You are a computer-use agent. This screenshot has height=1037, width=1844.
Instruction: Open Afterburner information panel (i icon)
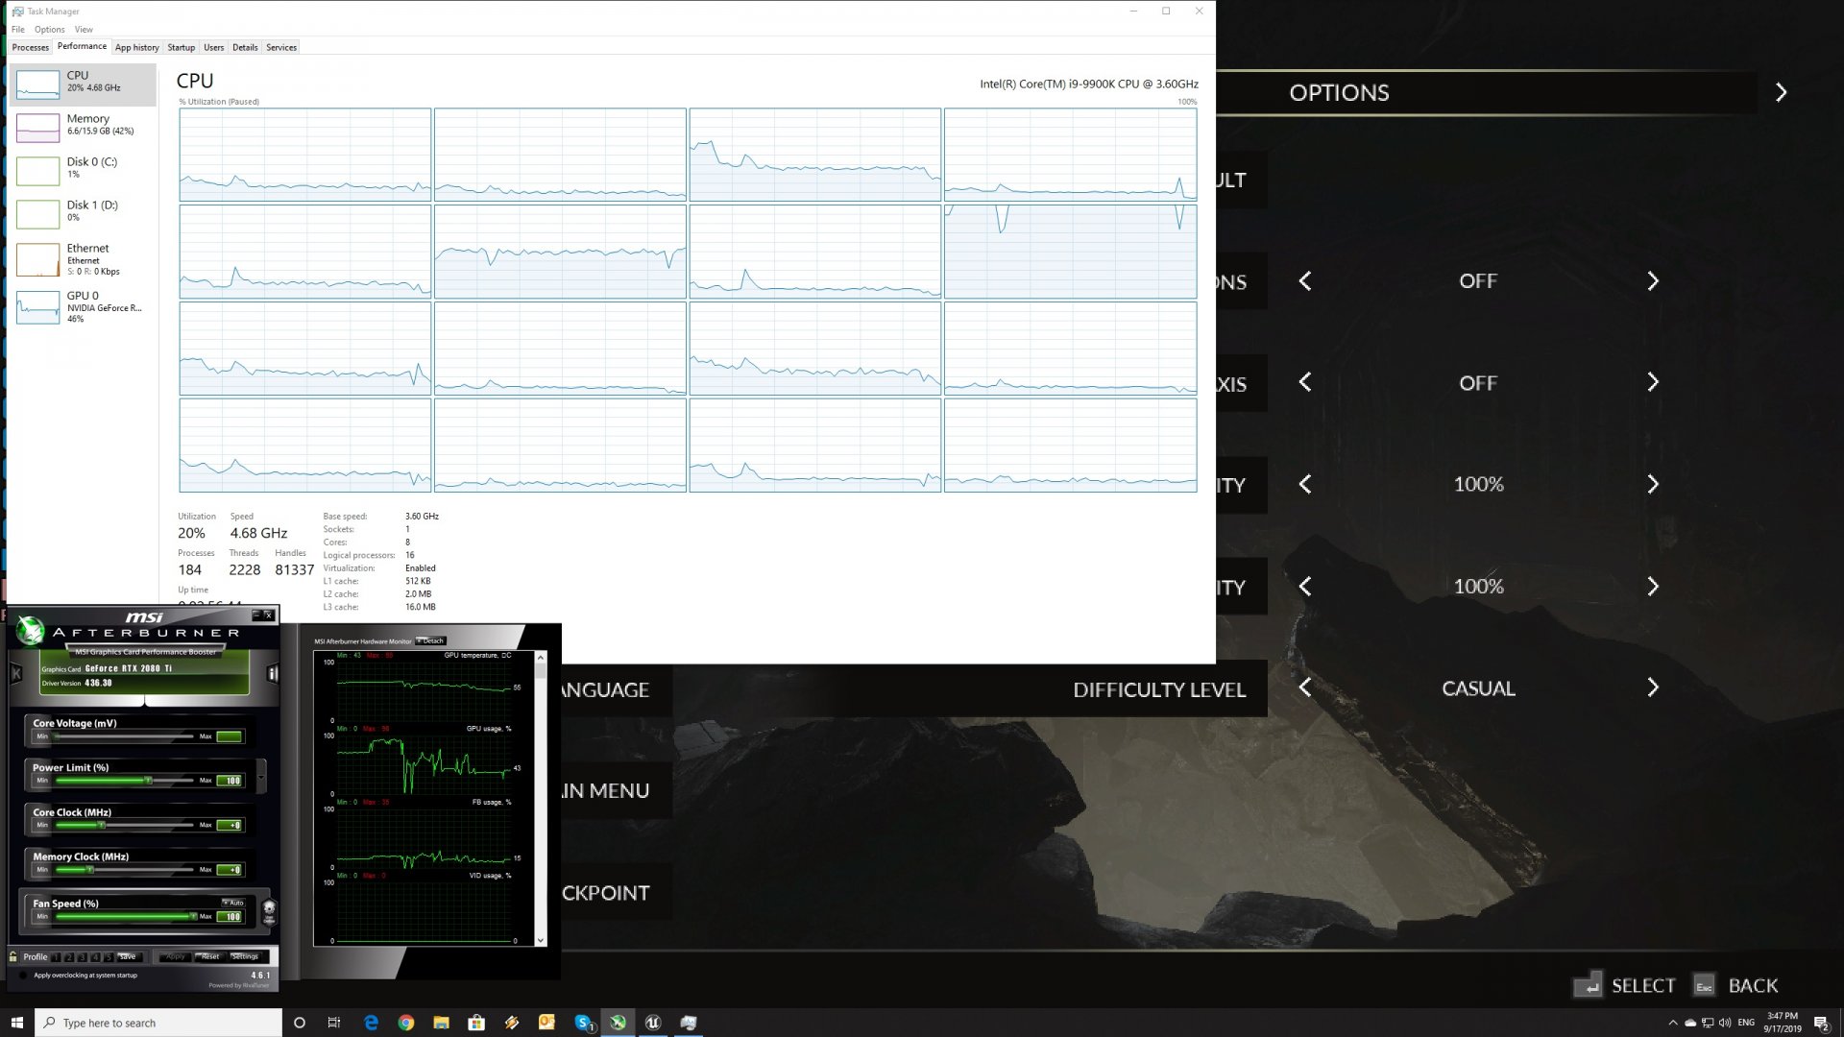272,674
